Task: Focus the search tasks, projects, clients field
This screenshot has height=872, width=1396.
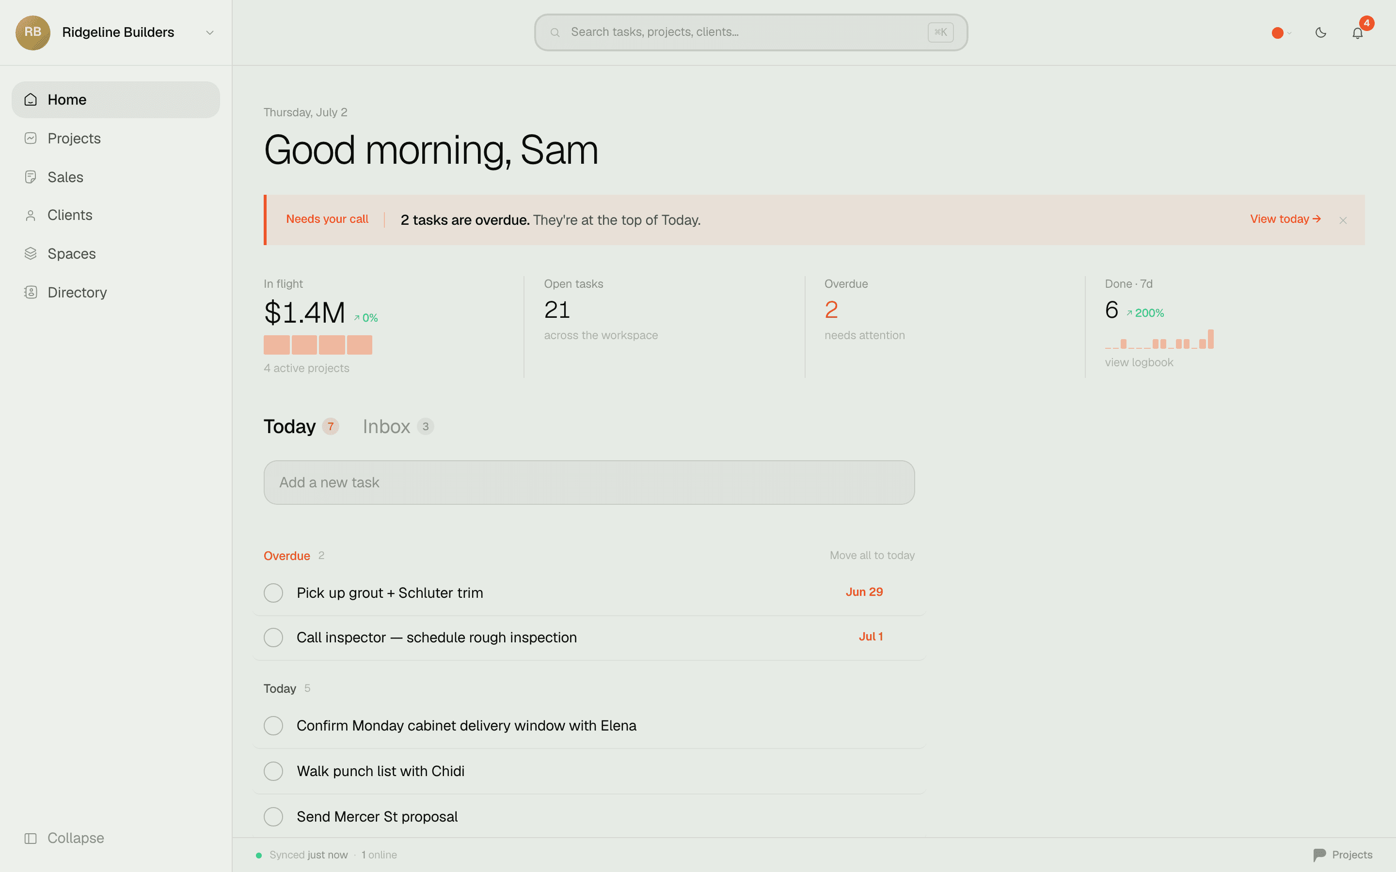Action: (x=750, y=32)
